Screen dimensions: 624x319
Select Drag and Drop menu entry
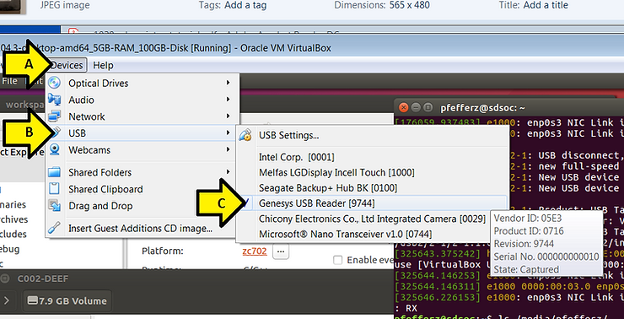click(142, 206)
